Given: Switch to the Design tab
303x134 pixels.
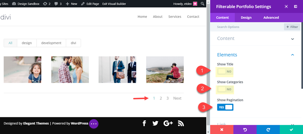Looking at the screenshot, I should tap(246, 17).
